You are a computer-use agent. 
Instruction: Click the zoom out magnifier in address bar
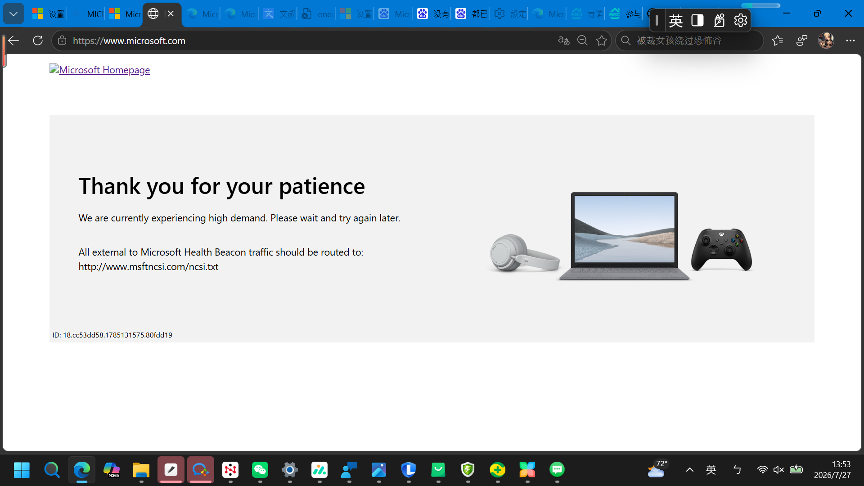[x=582, y=40]
